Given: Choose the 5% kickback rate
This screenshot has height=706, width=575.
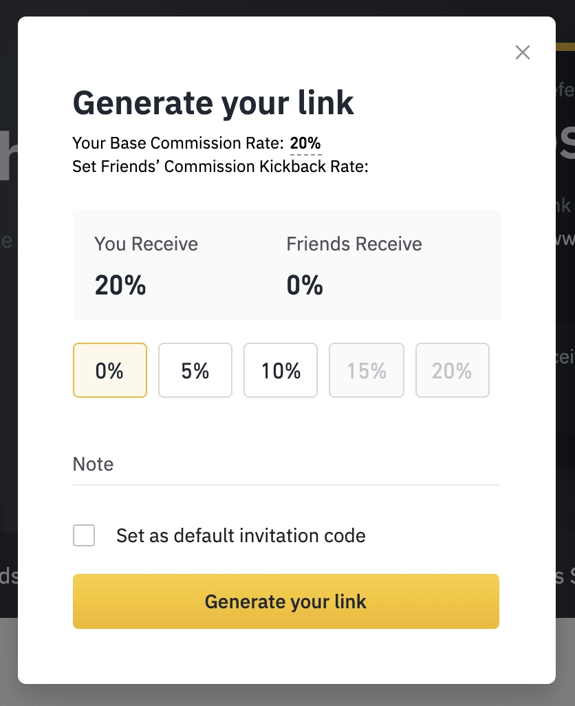Looking at the screenshot, I should (x=195, y=371).
